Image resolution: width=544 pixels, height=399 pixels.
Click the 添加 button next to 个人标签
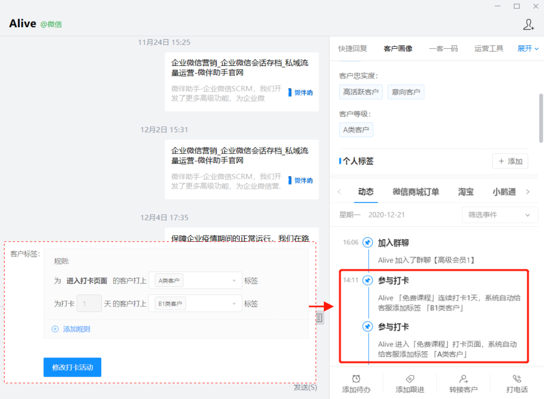point(510,161)
